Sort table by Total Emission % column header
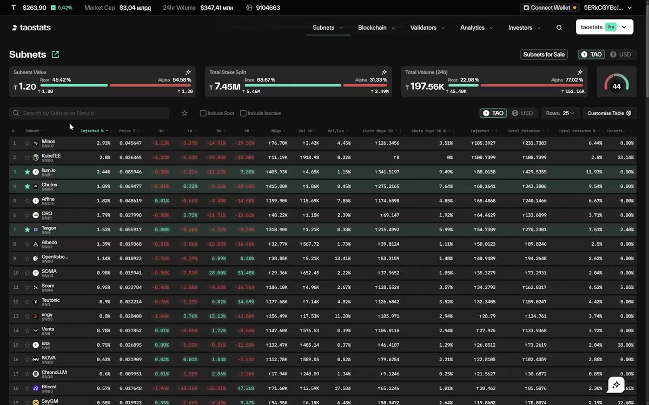This screenshot has height=405, width=649. point(578,131)
